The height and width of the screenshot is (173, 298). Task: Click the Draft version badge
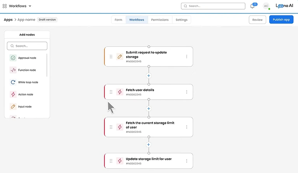pos(47,19)
